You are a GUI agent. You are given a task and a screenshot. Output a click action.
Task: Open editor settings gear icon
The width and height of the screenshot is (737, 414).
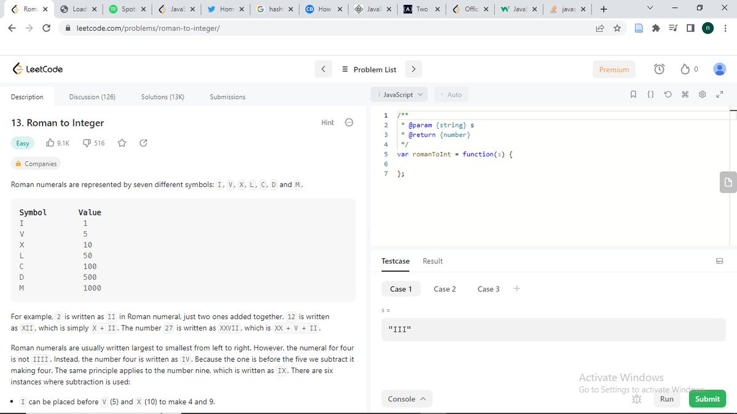point(703,94)
